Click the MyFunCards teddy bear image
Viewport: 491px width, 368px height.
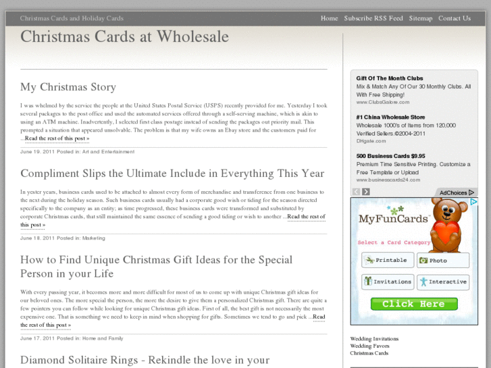pos(448,226)
